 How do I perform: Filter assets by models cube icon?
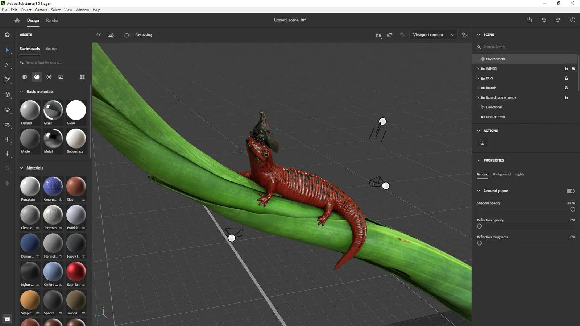coord(25,77)
